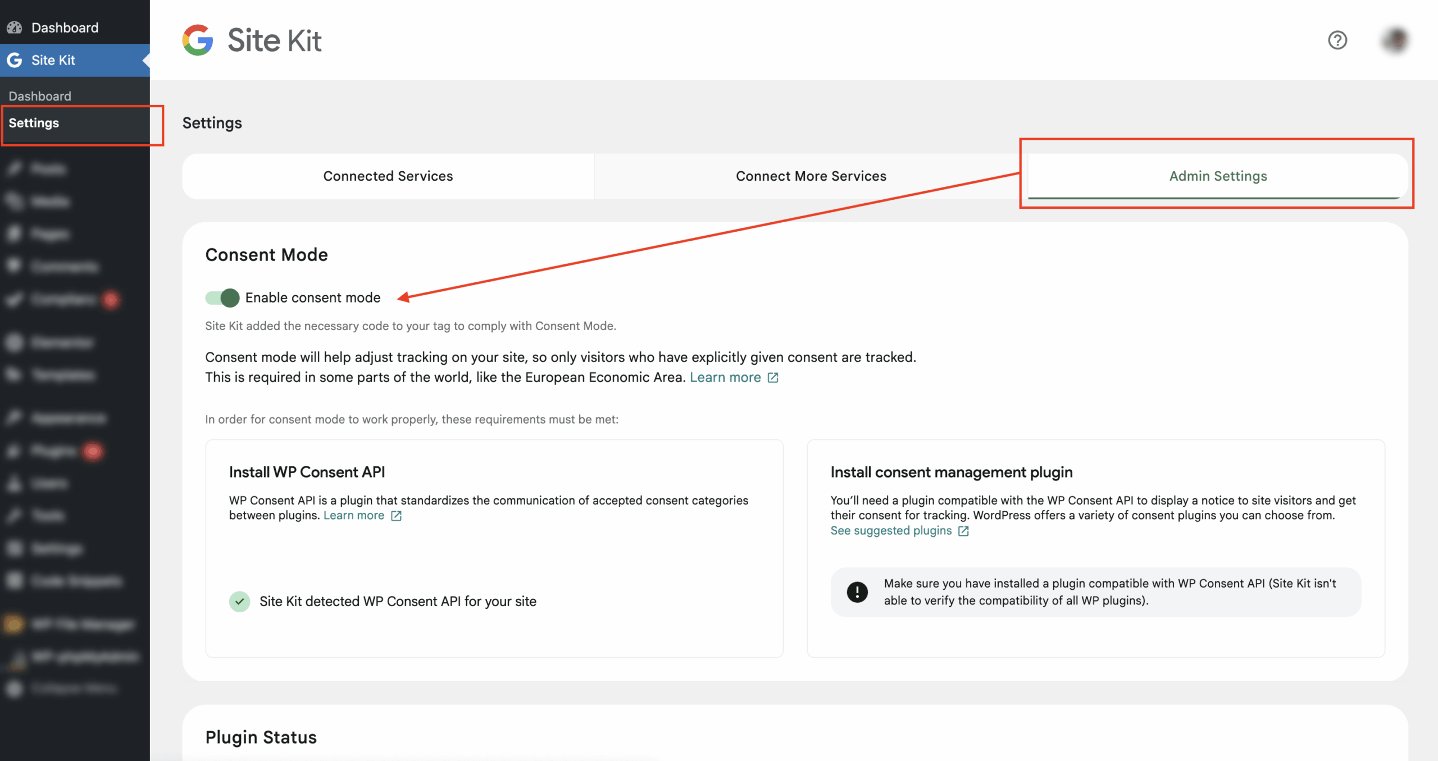This screenshot has height=761, width=1438.
Task: Open Learn more link under WP Consent API
Action: point(354,516)
